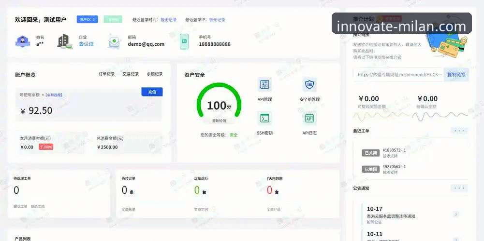This screenshot has height=241, width=484.
Task: Open 订单记录 order records
Action: click(107, 74)
